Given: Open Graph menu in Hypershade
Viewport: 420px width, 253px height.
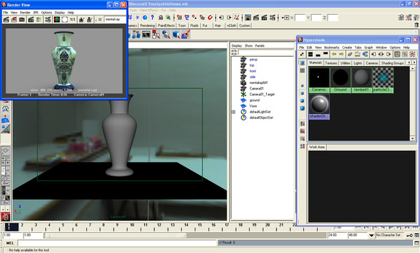Looking at the screenshot, I should point(369,48).
